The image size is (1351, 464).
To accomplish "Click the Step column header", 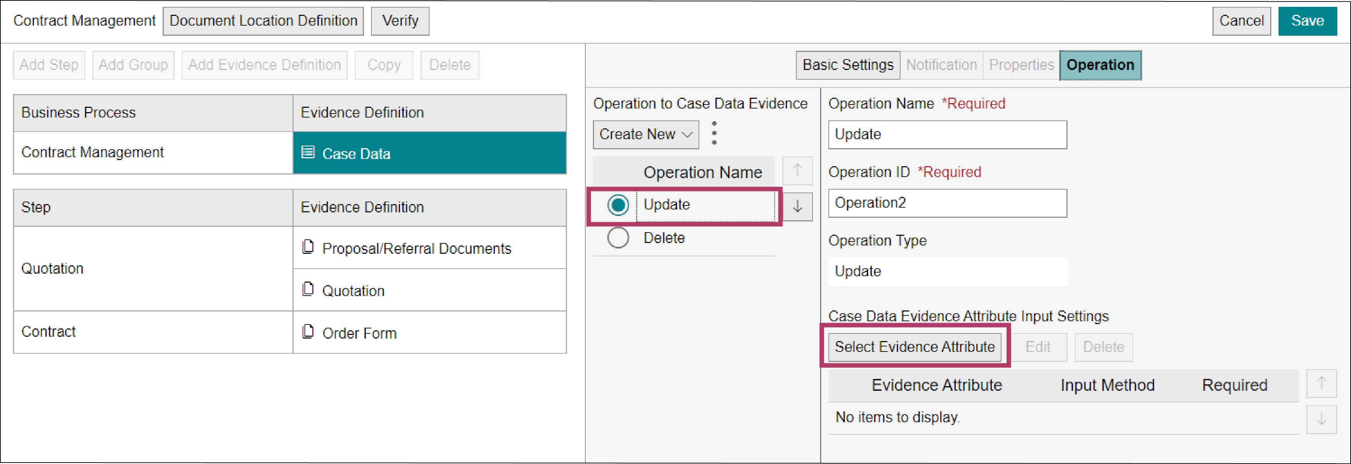I will [x=153, y=208].
